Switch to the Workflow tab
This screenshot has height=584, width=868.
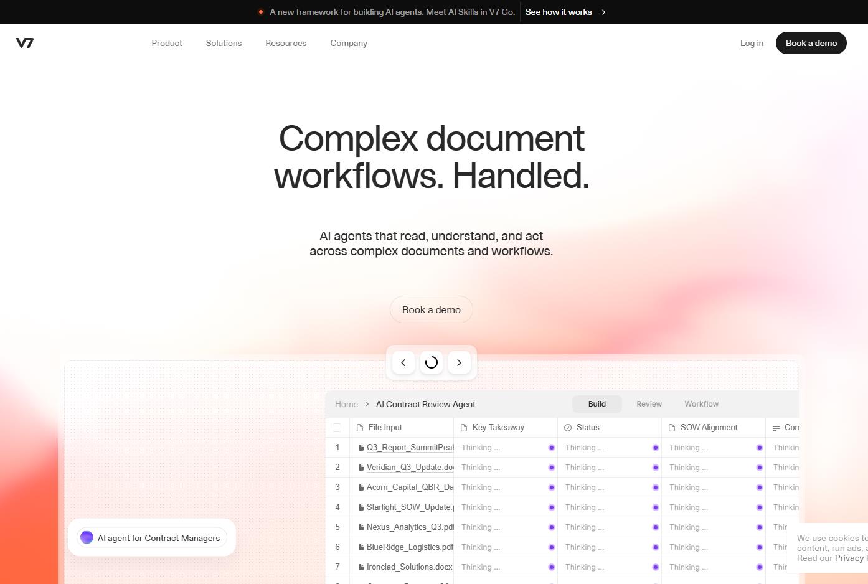pyautogui.click(x=701, y=404)
